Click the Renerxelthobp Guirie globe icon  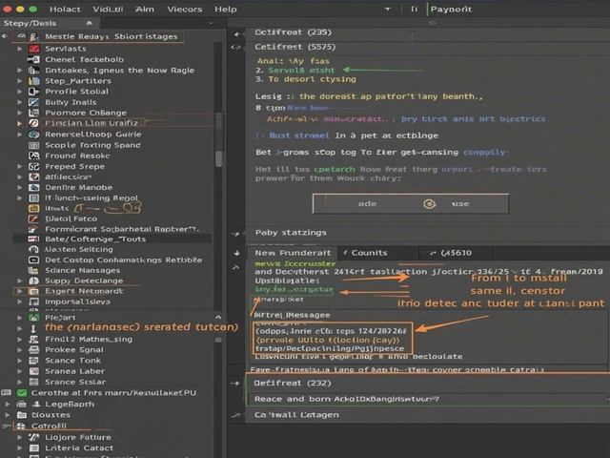pyautogui.click(x=34, y=135)
